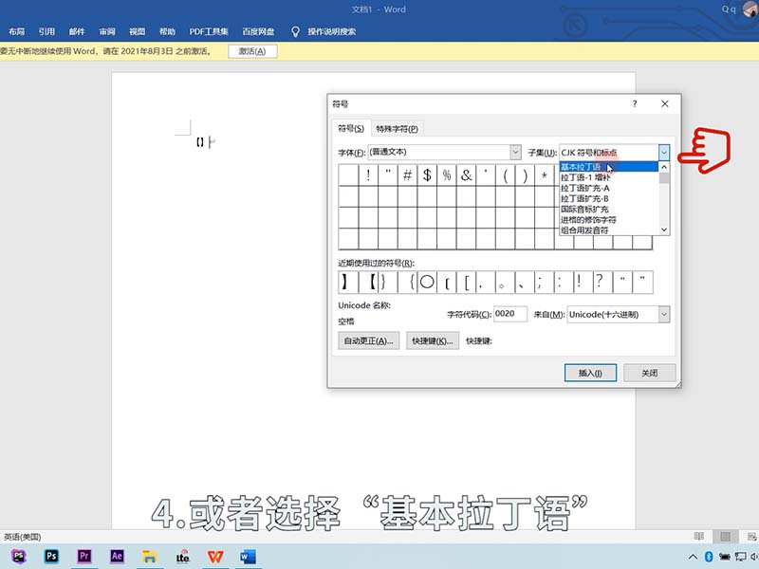Select the $ symbol cell
Viewport: 759px width, 569px height.
click(427, 175)
